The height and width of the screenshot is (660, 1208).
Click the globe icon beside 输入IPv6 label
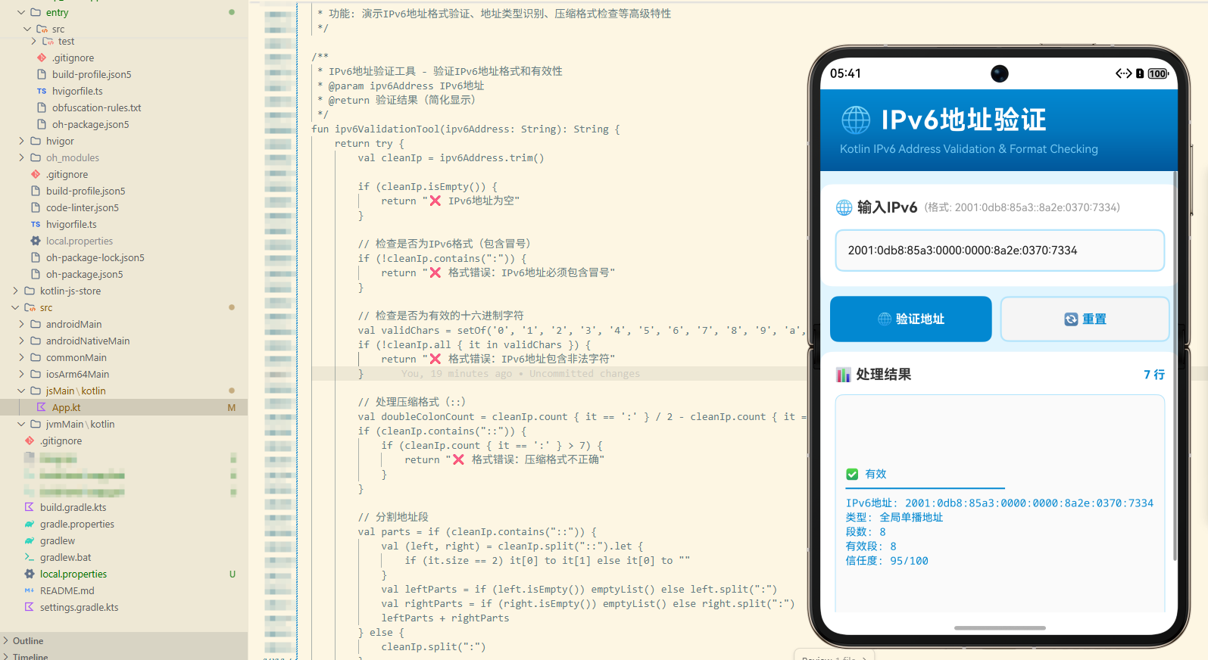844,207
